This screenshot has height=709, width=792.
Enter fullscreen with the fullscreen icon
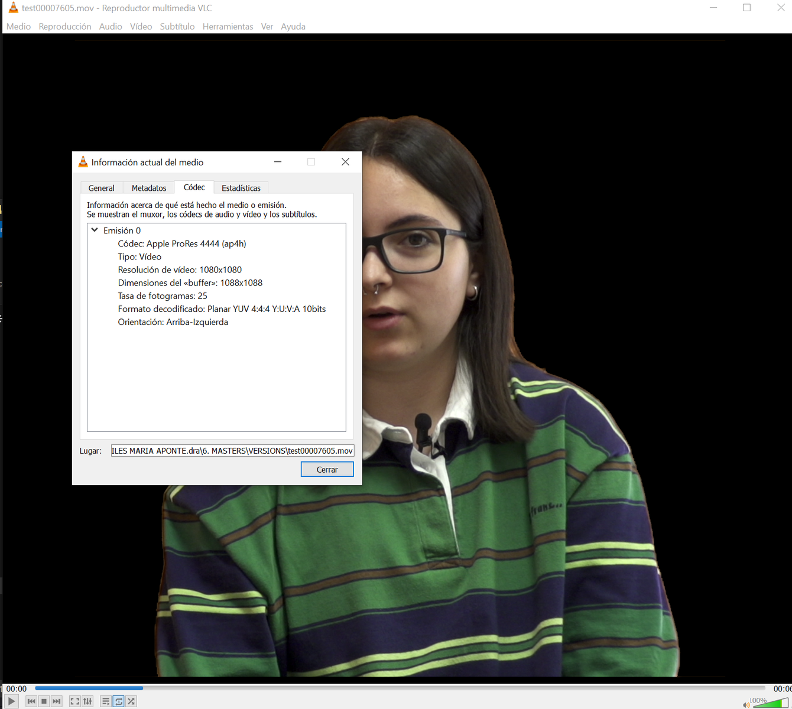point(74,701)
